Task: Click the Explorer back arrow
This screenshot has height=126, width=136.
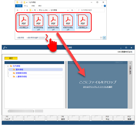Action: [x=18, y=10]
